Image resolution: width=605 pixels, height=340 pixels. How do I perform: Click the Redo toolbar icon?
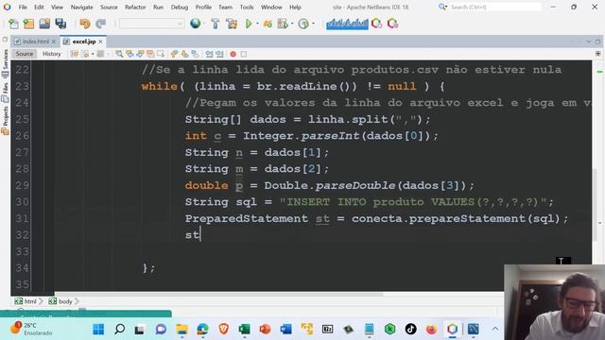click(x=101, y=24)
